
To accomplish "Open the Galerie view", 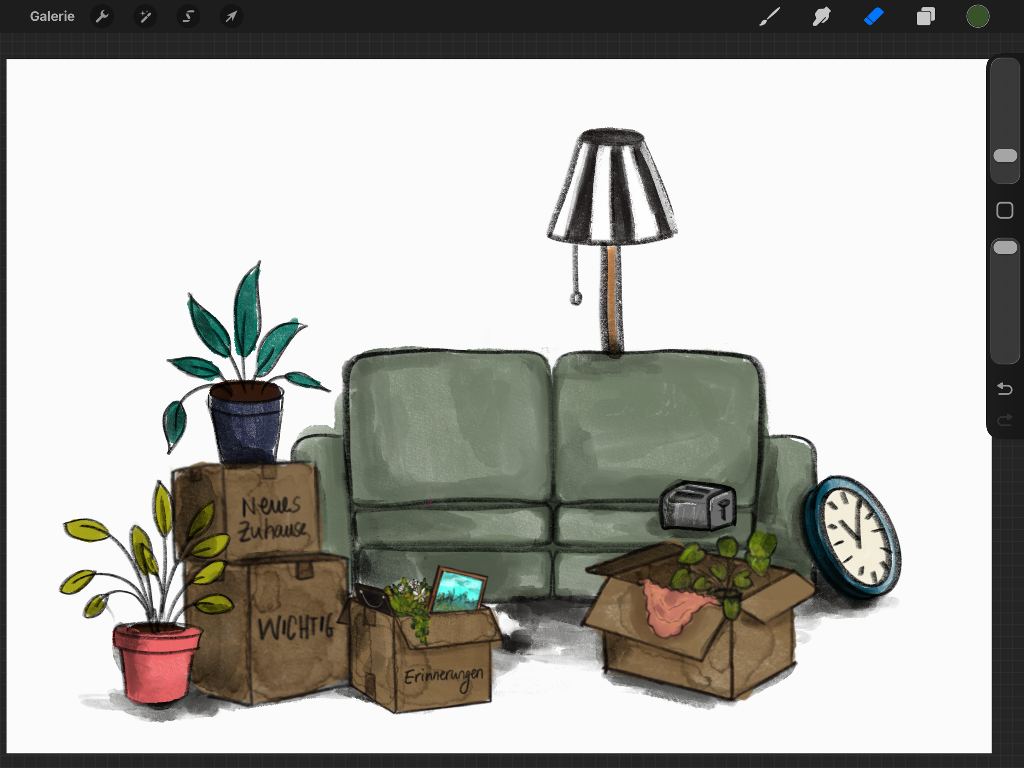I will 52,16.
